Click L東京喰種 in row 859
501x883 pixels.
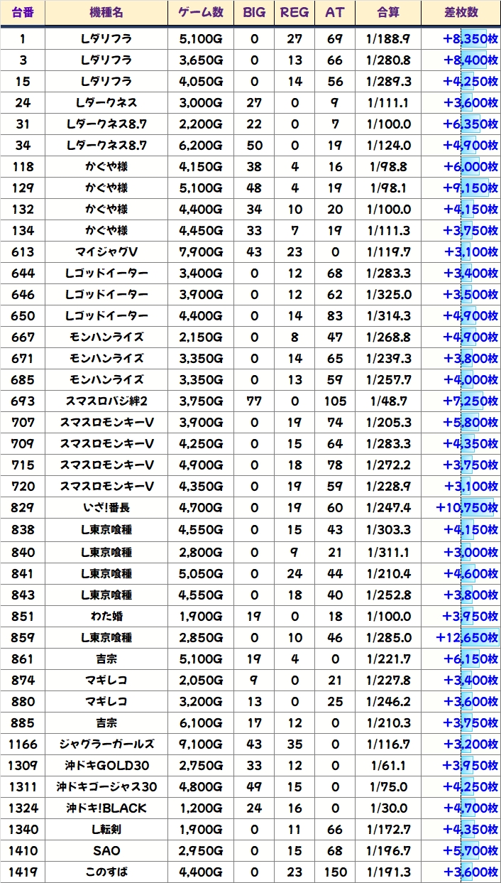pos(106,637)
